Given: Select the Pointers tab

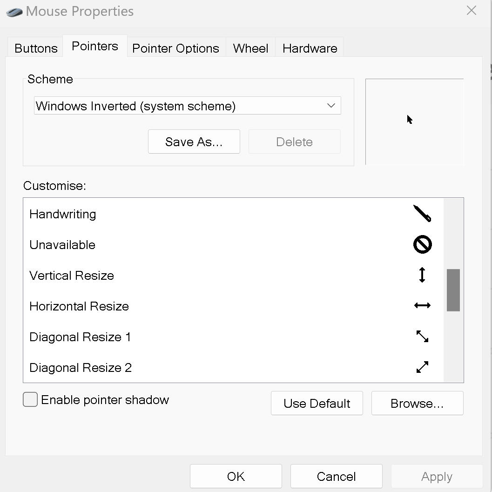Looking at the screenshot, I should click(x=95, y=46).
